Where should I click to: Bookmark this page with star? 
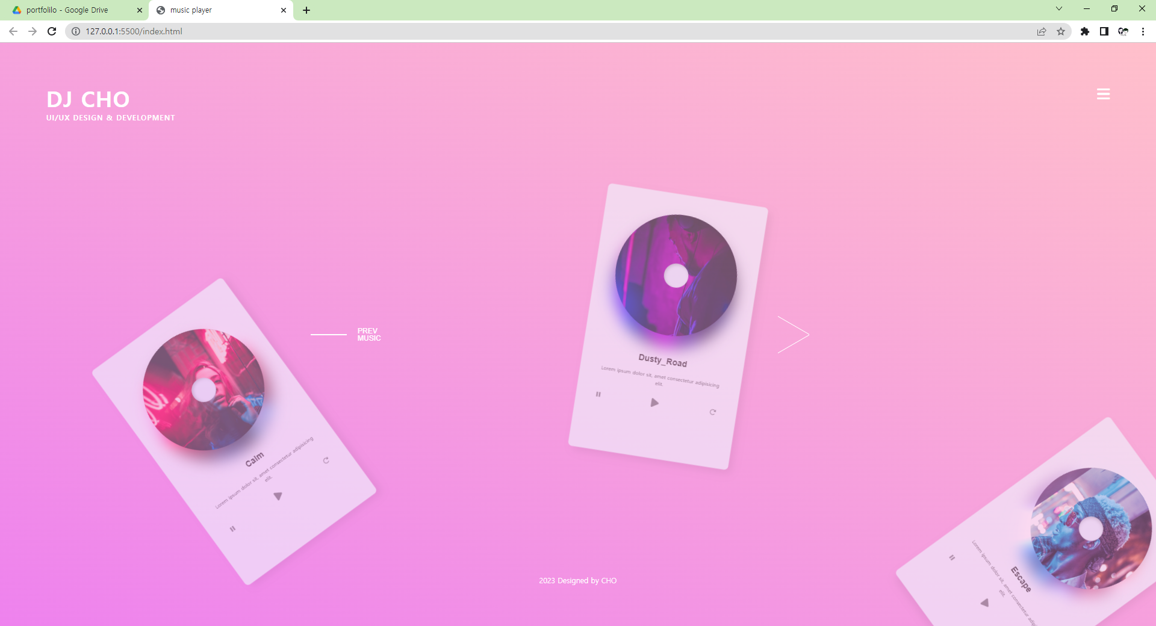[x=1061, y=31]
